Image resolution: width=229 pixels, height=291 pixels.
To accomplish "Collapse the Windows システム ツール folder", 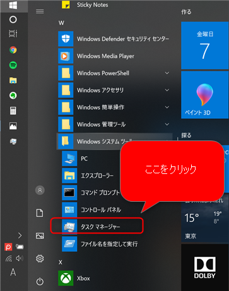I will coord(115,141).
